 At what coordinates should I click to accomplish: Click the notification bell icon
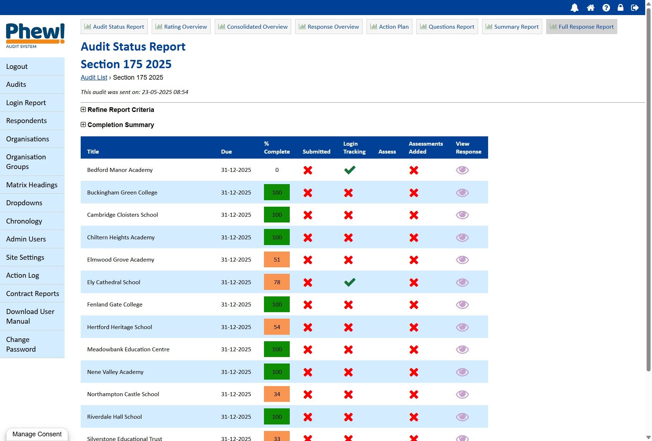tap(575, 8)
